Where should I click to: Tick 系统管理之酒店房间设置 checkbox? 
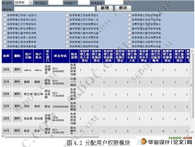pyautogui.click(x=67, y=46)
